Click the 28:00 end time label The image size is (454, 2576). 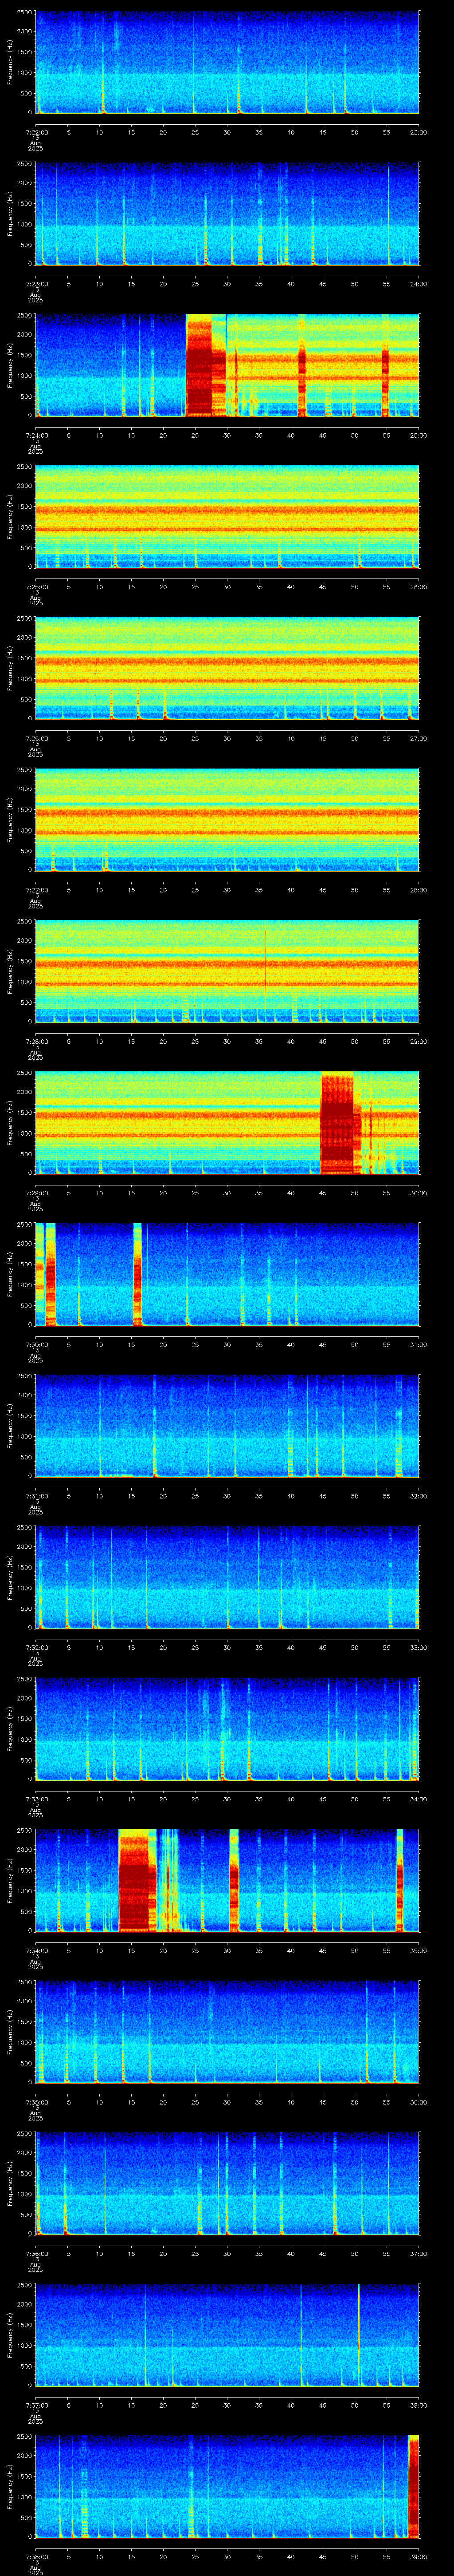pos(419,890)
